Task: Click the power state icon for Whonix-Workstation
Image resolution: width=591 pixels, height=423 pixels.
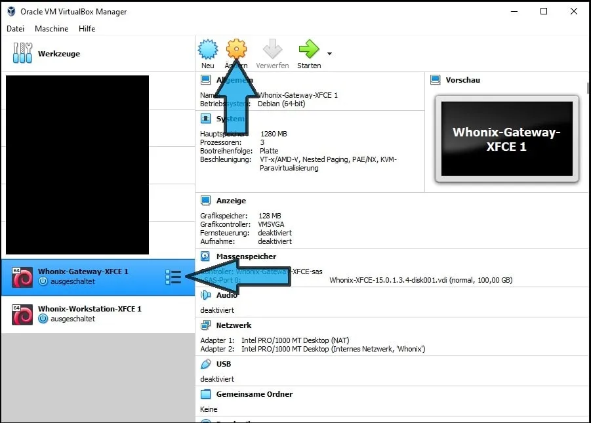Action: (43, 319)
